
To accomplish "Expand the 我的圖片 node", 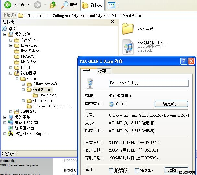I will [11, 112].
